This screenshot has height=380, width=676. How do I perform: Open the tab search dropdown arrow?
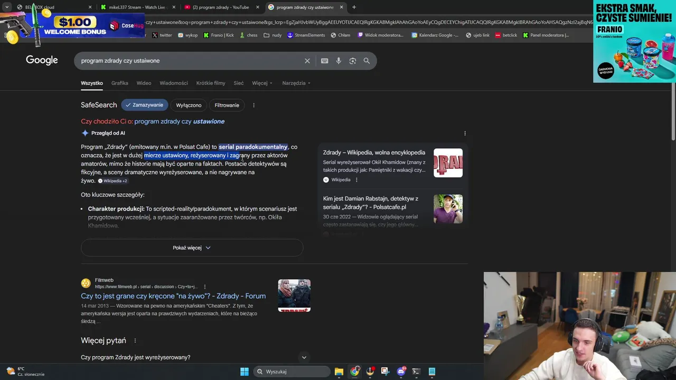tap(7, 7)
